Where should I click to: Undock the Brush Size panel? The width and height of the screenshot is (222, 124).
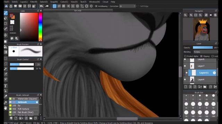click(x=216, y=92)
